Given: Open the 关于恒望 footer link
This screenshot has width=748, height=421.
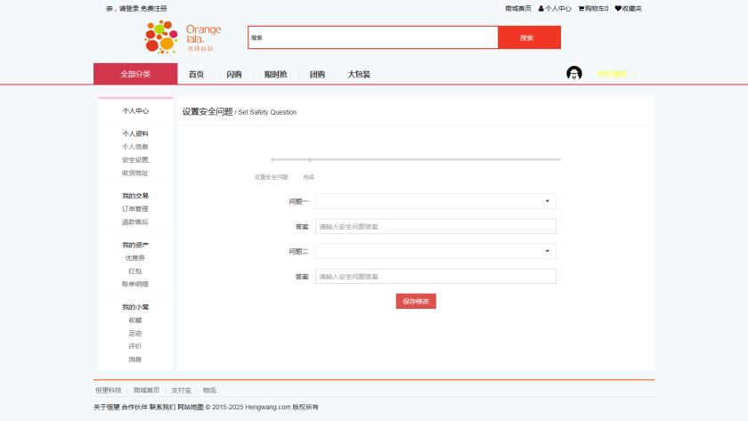Looking at the screenshot, I should pos(106,407).
